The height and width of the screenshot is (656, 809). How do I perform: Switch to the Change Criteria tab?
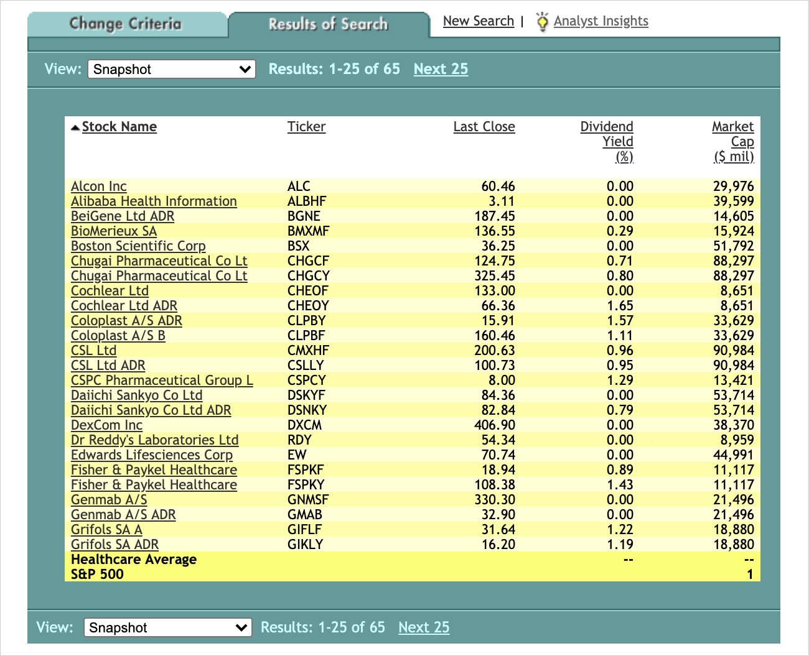(x=126, y=24)
